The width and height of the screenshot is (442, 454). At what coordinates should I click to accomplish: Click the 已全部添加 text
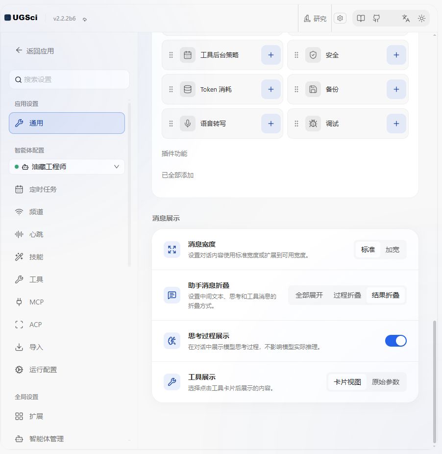[x=177, y=175]
